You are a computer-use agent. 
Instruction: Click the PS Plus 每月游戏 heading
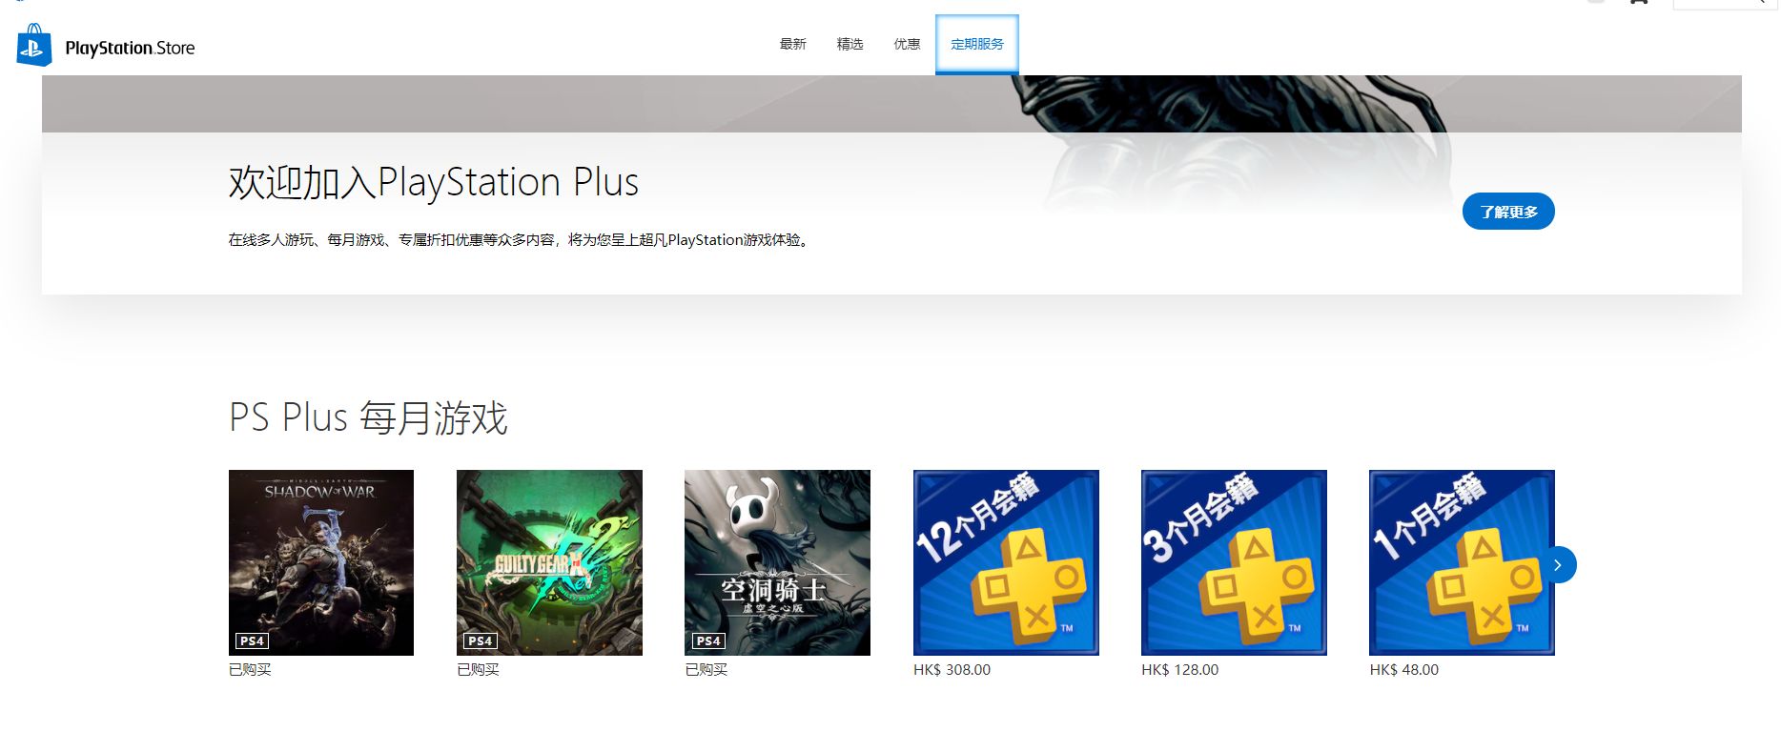[368, 418]
